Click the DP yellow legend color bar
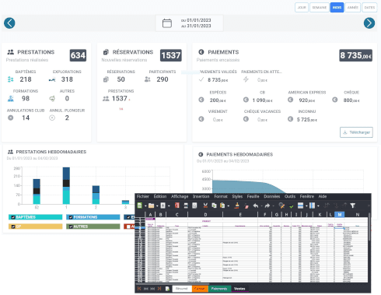 (36, 227)
